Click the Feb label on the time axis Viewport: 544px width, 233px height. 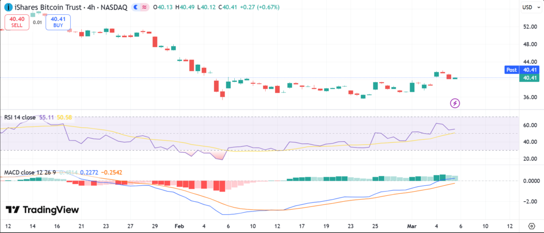[179, 225]
